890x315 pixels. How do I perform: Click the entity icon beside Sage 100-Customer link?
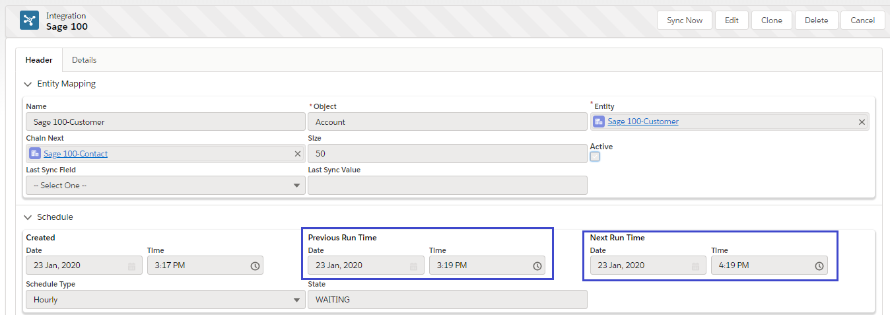(x=599, y=122)
